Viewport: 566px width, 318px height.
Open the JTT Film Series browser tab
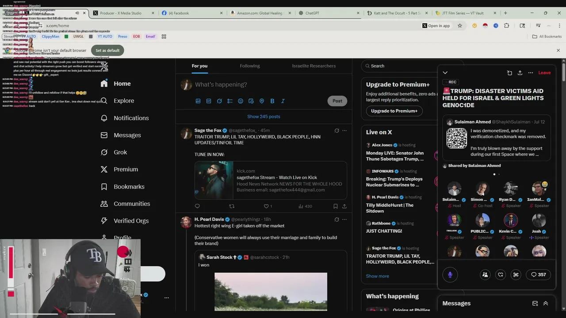tap(467, 13)
